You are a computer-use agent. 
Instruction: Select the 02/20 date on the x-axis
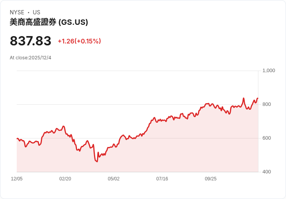[x=65, y=179]
